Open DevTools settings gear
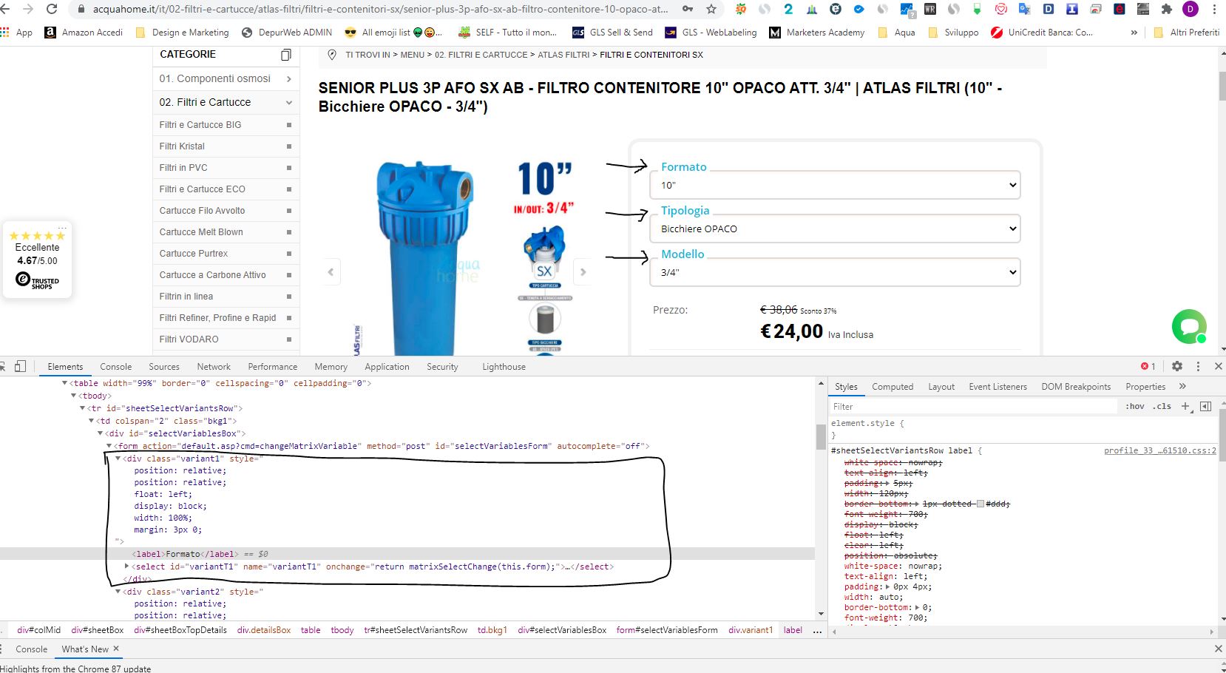The height and width of the screenshot is (673, 1226). click(1177, 366)
